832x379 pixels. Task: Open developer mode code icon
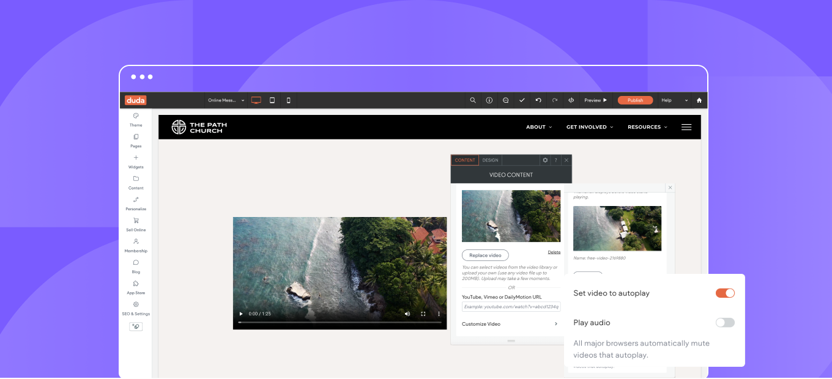click(x=571, y=100)
